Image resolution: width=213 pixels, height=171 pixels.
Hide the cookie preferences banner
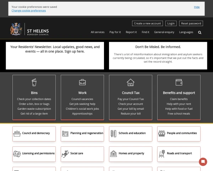click(197, 7)
